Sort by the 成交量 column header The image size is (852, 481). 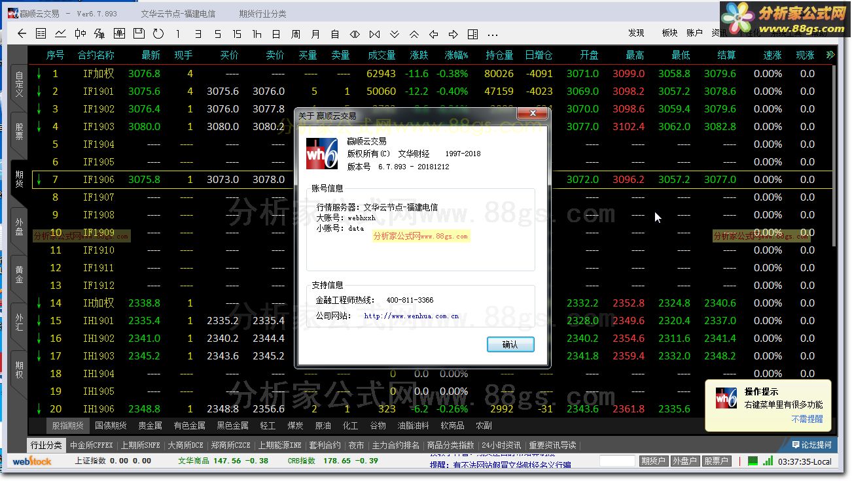click(382, 56)
